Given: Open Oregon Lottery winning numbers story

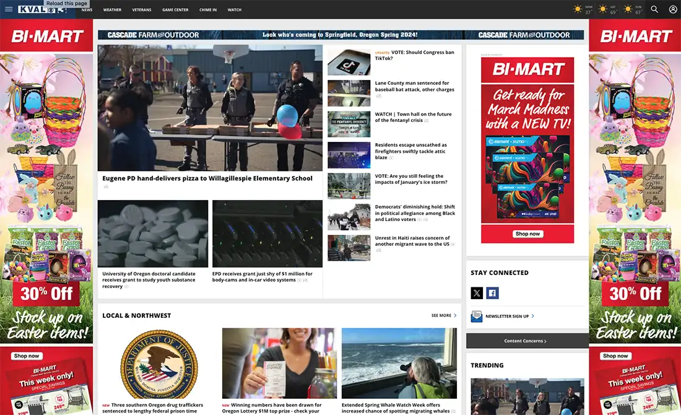Looking at the screenshot, I should 272,408.
